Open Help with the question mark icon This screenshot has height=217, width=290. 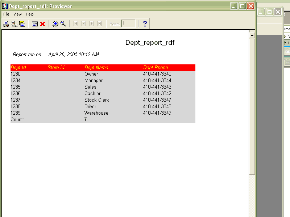[145, 24]
